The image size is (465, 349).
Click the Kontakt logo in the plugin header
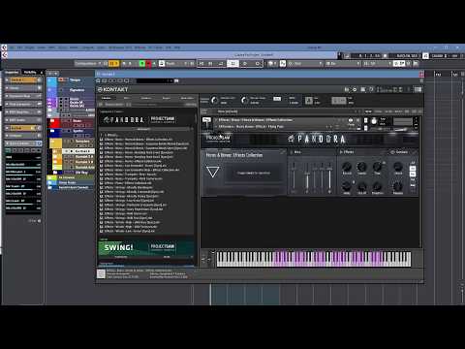[x=113, y=89]
